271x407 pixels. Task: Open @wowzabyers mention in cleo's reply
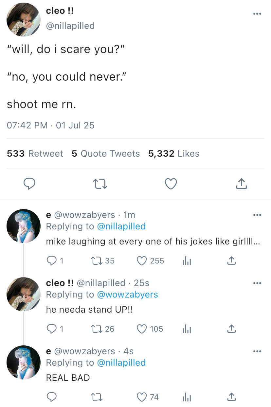click(127, 295)
